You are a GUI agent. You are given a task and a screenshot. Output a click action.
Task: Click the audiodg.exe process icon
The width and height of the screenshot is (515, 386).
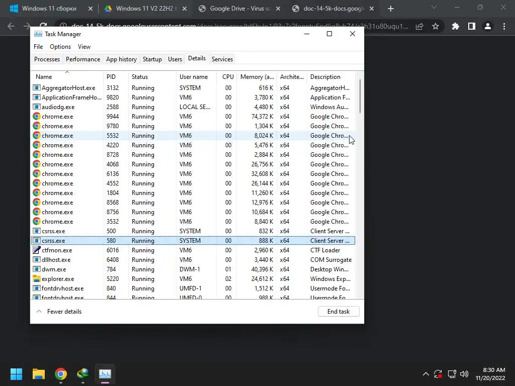click(36, 107)
